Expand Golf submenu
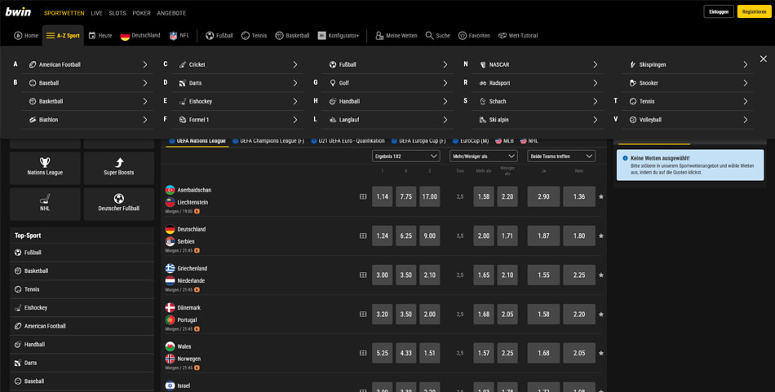This screenshot has width=775, height=392. 445,83
